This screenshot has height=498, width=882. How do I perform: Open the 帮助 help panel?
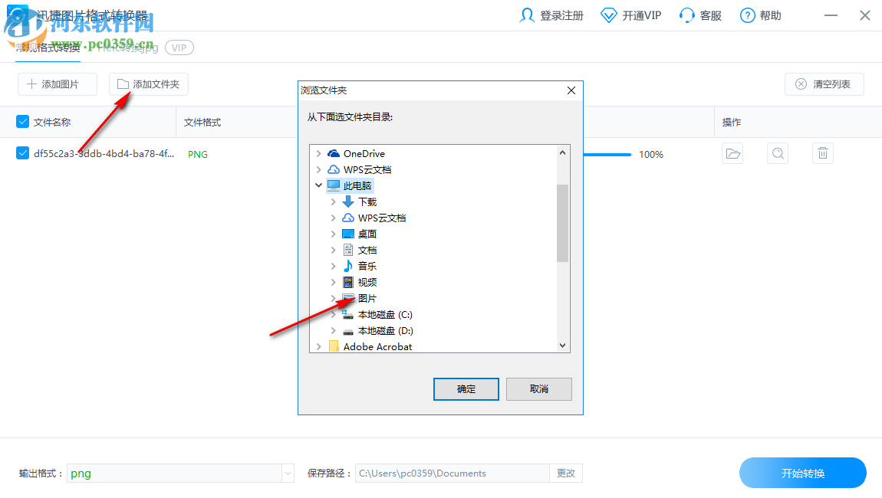coord(759,15)
